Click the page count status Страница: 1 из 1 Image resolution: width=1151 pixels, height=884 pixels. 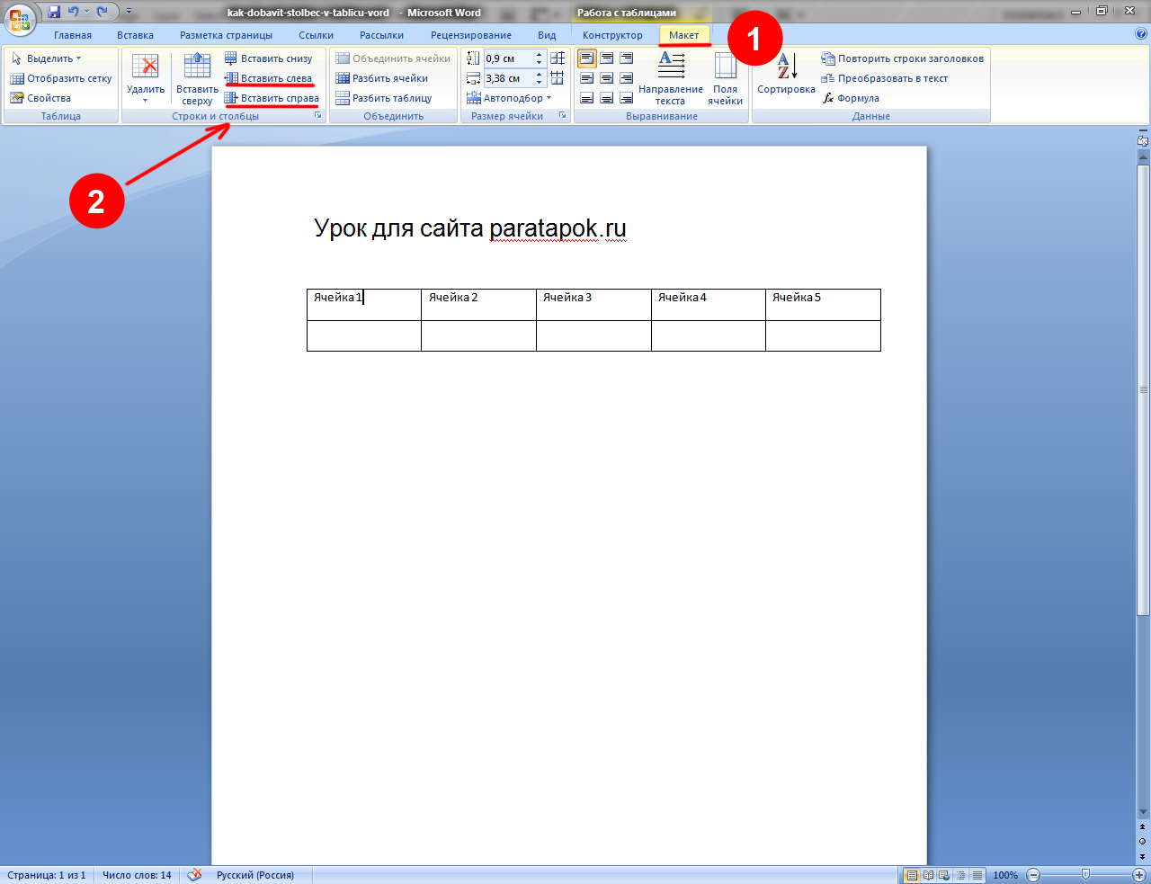(47, 875)
